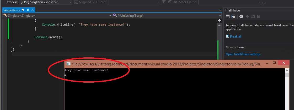
Task: Open IntelliTrace settings gear icon
Action: [x=241, y=16]
